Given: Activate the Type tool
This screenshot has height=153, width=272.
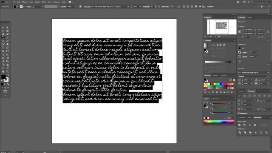Looking at the screenshot, I should (3, 38).
